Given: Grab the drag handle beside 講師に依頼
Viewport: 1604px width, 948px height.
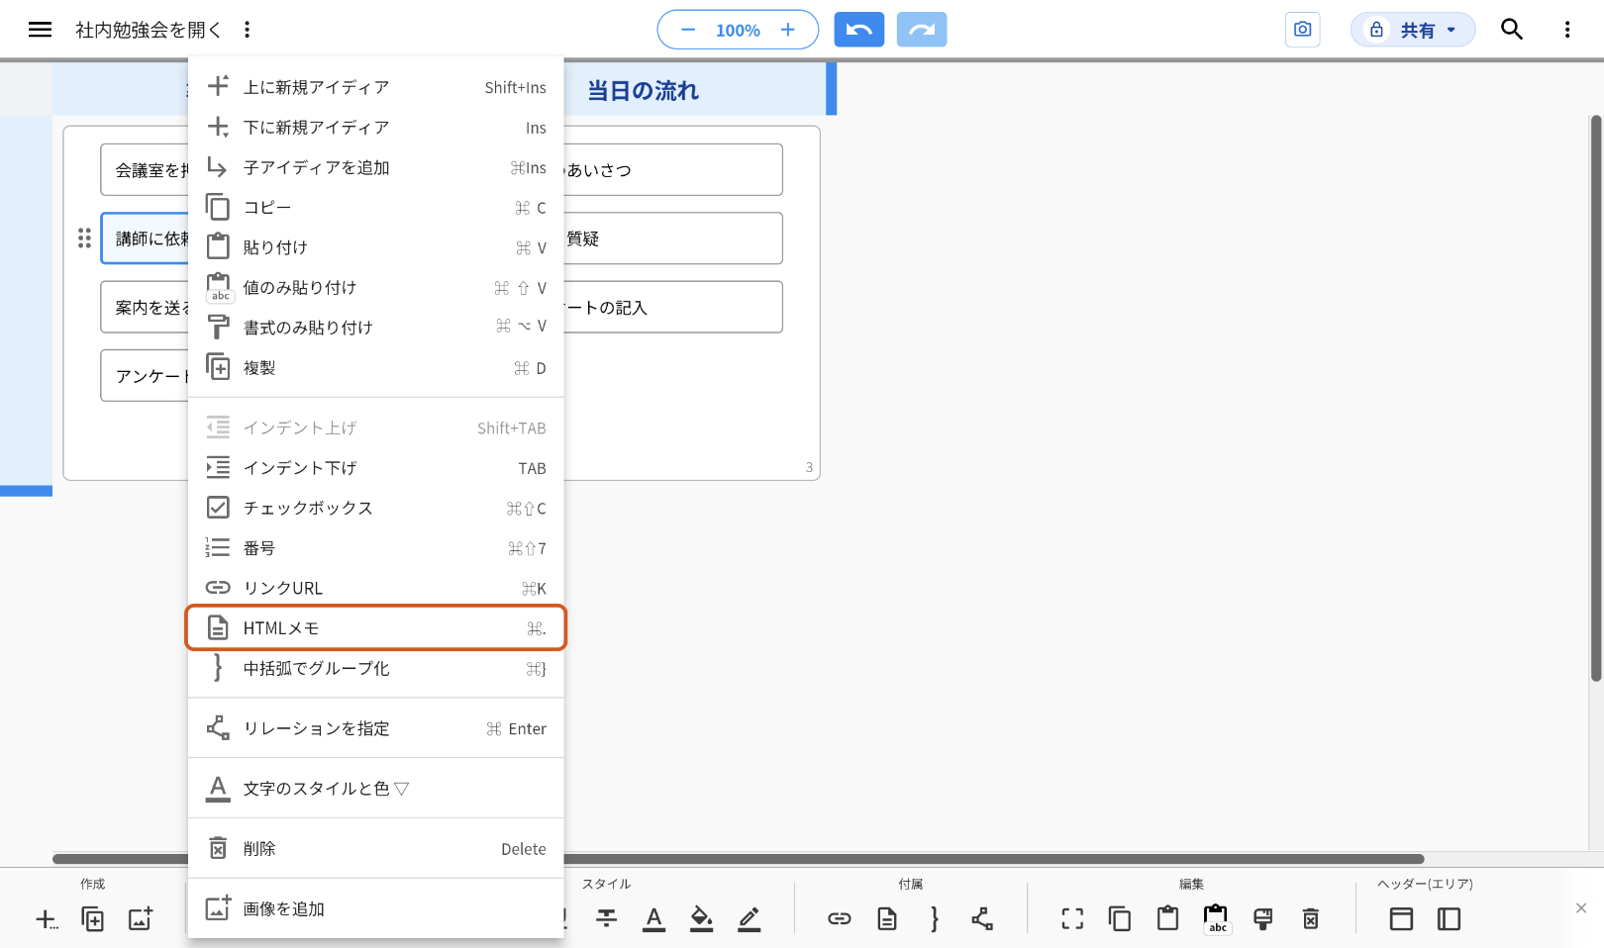Looking at the screenshot, I should tap(84, 238).
